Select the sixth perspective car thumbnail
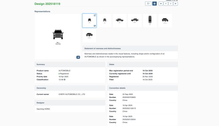Screen dimensions: 219x126 165,21
